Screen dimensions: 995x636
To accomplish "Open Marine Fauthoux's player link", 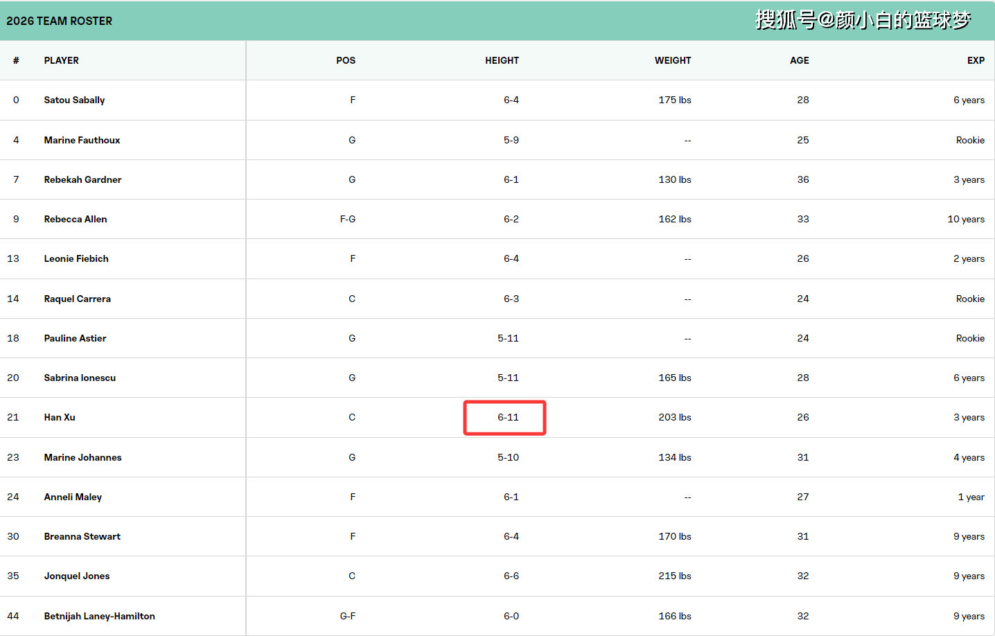I will [82, 140].
